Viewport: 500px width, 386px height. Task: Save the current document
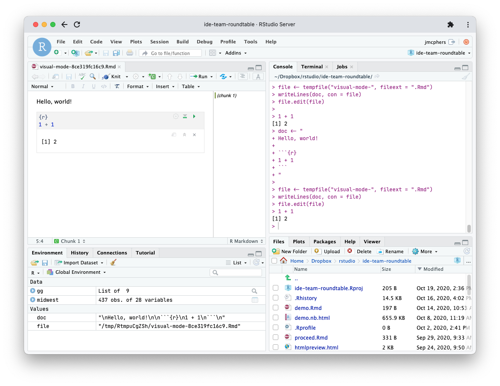click(x=69, y=76)
